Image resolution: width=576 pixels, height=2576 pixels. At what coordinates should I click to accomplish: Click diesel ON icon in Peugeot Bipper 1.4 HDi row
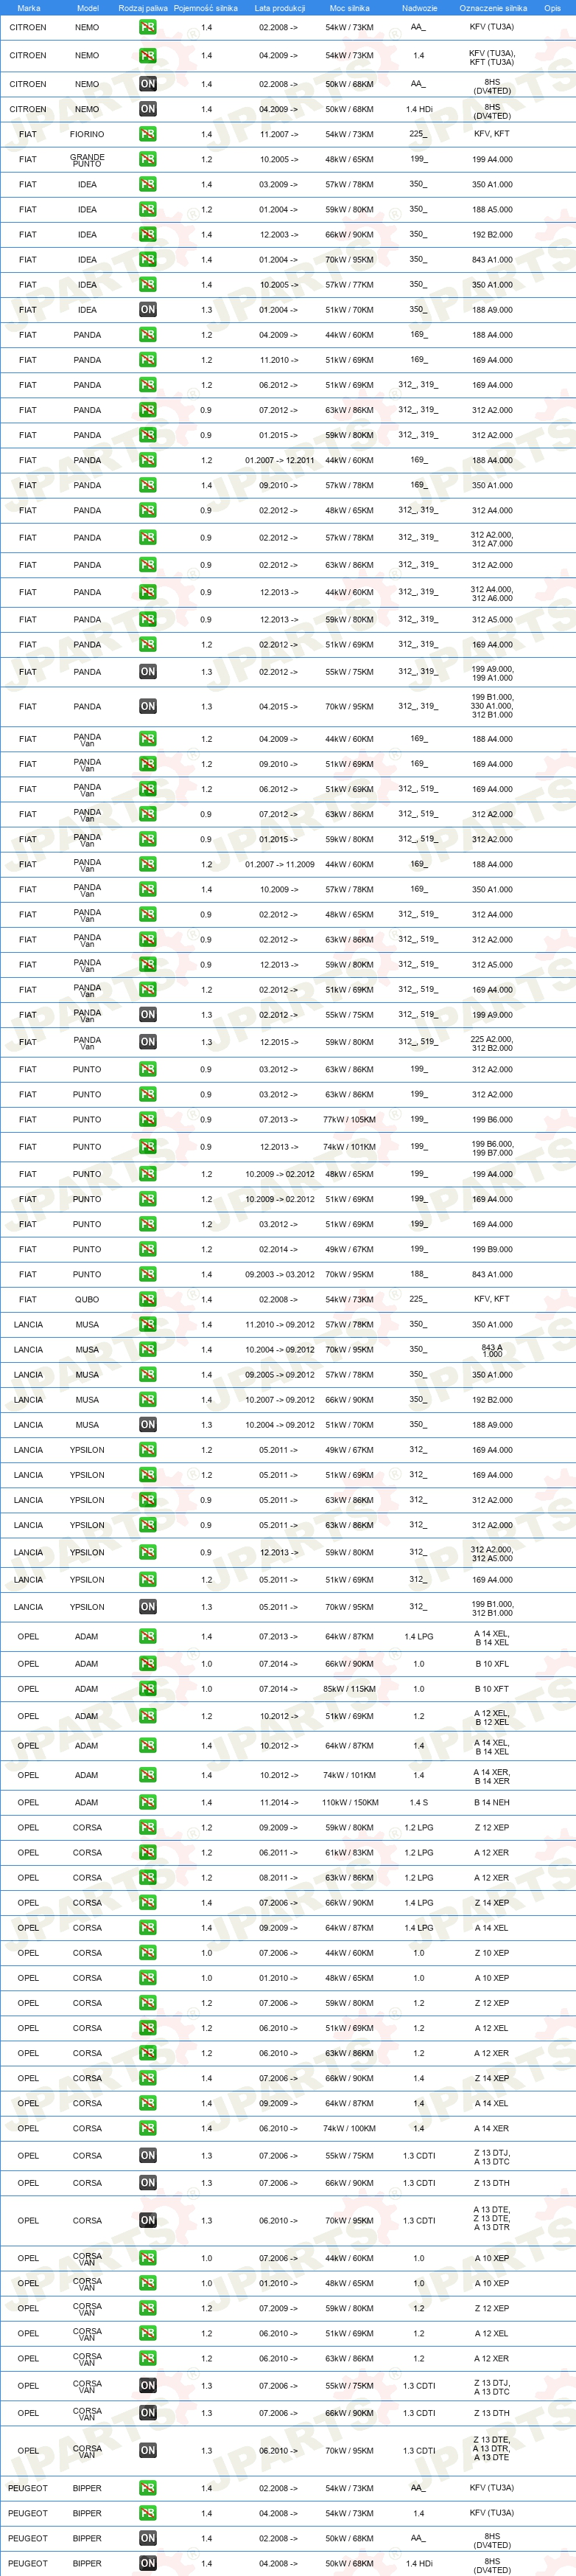point(148,2563)
